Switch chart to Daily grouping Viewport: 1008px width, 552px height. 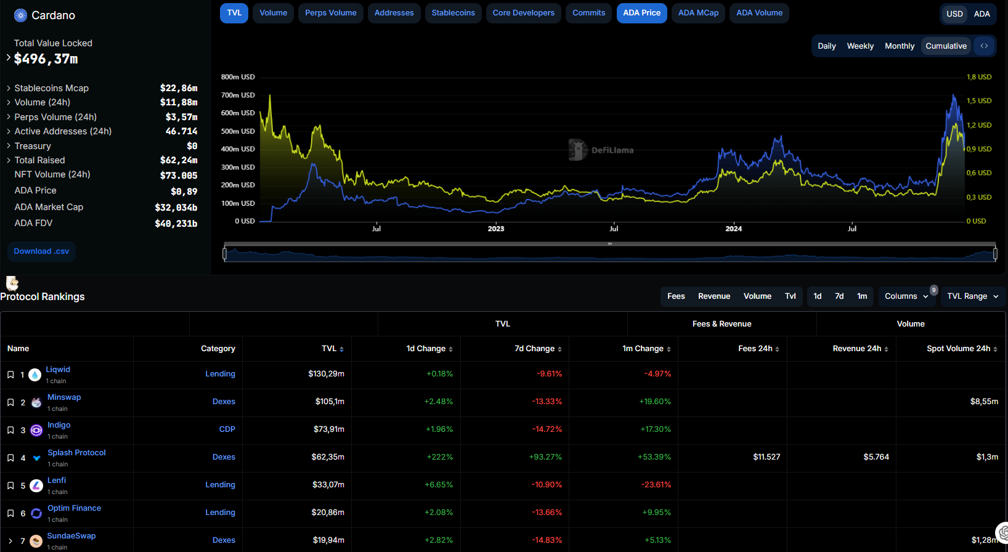coord(827,46)
